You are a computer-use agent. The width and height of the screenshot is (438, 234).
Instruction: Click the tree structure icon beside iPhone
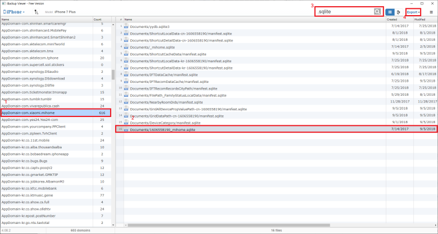pos(36,12)
